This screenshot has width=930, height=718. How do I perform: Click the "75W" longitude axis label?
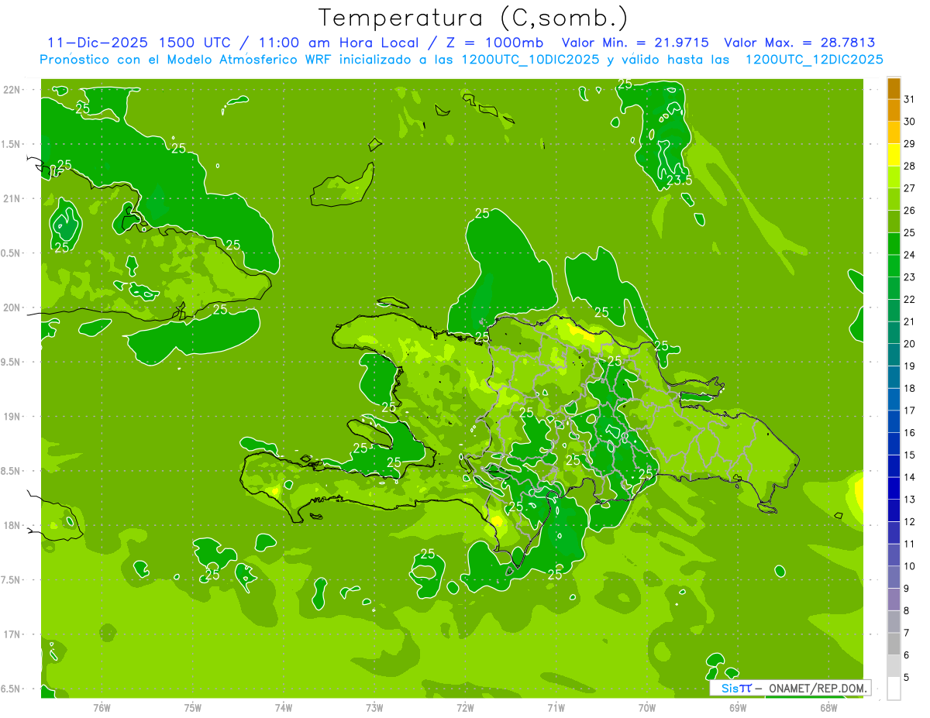click(193, 708)
